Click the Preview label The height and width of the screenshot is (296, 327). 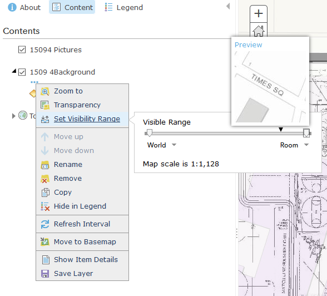248,45
